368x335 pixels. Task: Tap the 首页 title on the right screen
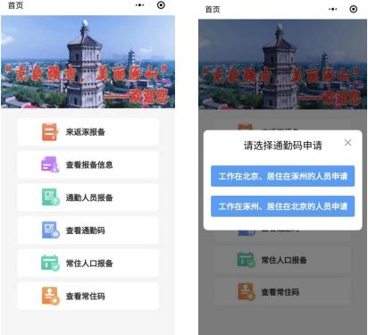tap(213, 10)
